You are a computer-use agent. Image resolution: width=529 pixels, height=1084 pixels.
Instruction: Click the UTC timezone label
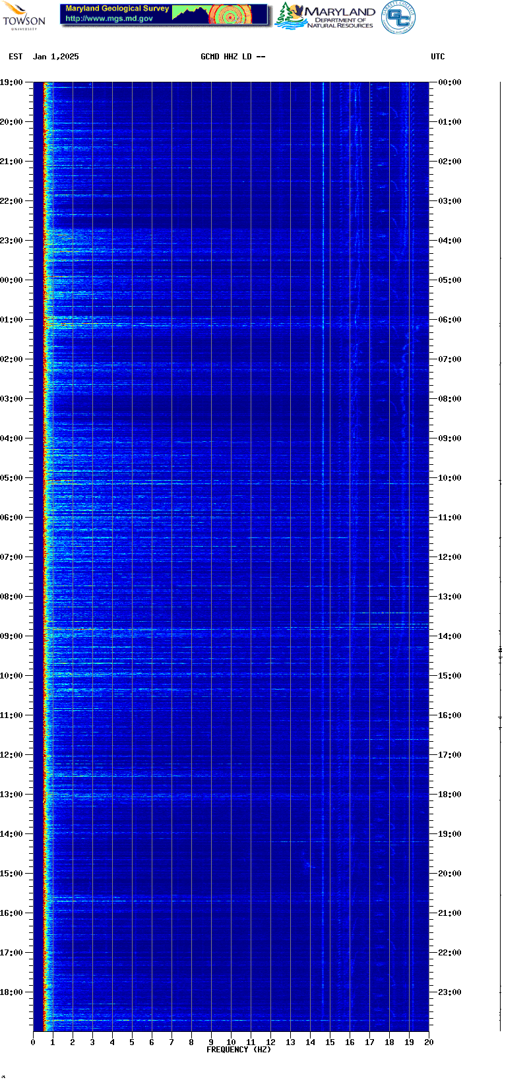(438, 57)
